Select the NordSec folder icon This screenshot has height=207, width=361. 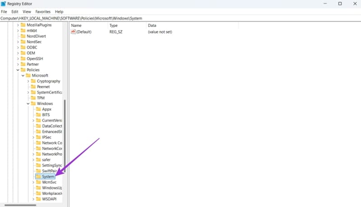[x=23, y=41]
